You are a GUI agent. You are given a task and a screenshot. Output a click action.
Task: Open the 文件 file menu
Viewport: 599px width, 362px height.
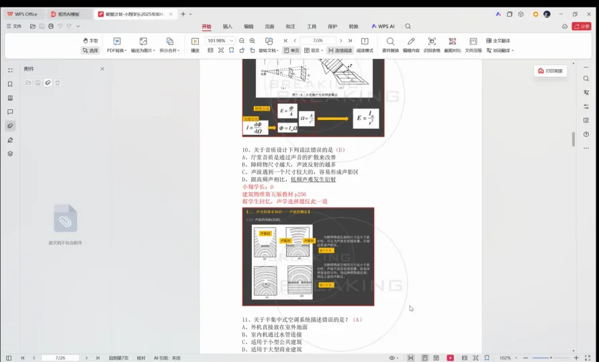[x=14, y=26]
